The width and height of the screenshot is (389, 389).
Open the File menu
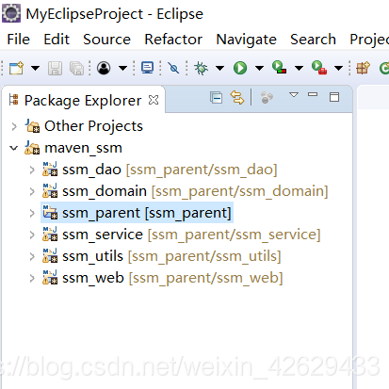tap(18, 40)
